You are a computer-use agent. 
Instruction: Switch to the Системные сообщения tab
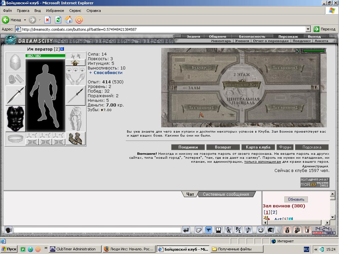pos(226,194)
